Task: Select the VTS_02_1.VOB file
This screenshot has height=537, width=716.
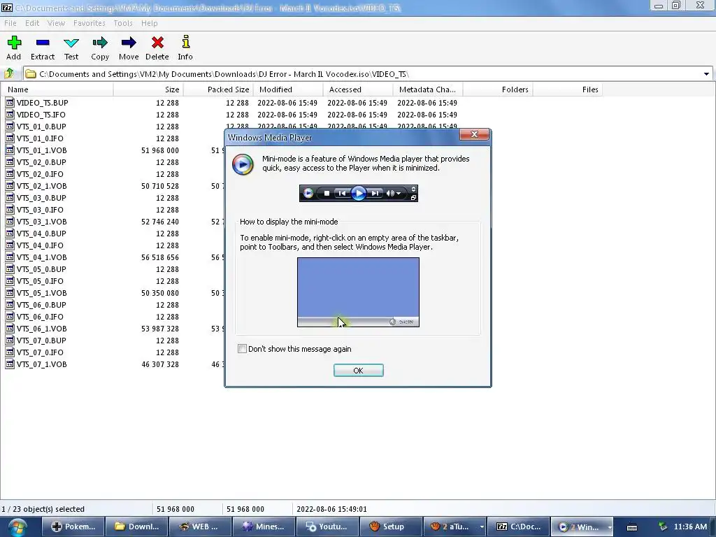Action: tap(41, 186)
